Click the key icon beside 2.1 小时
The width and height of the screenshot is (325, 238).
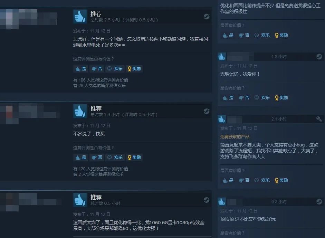coord(319,119)
